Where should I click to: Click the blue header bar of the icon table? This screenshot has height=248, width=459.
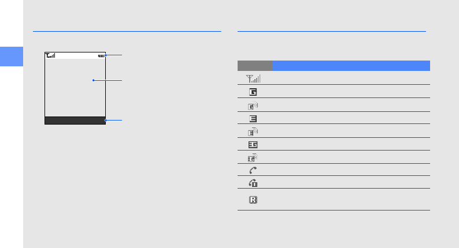click(x=351, y=65)
